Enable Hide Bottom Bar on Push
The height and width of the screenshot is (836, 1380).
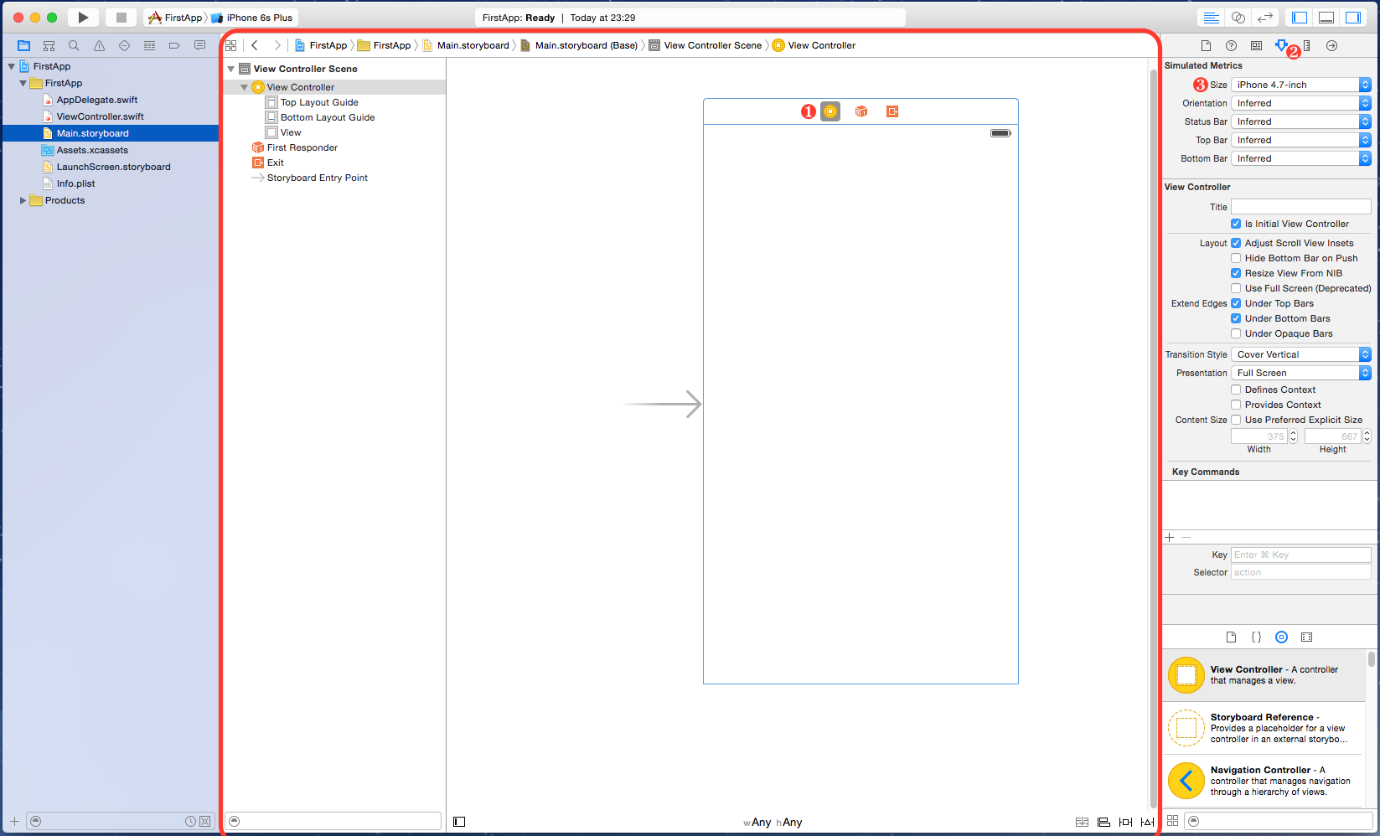[1236, 258]
